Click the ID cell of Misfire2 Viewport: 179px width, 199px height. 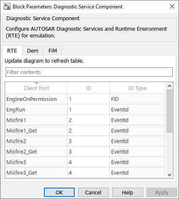[89, 141]
